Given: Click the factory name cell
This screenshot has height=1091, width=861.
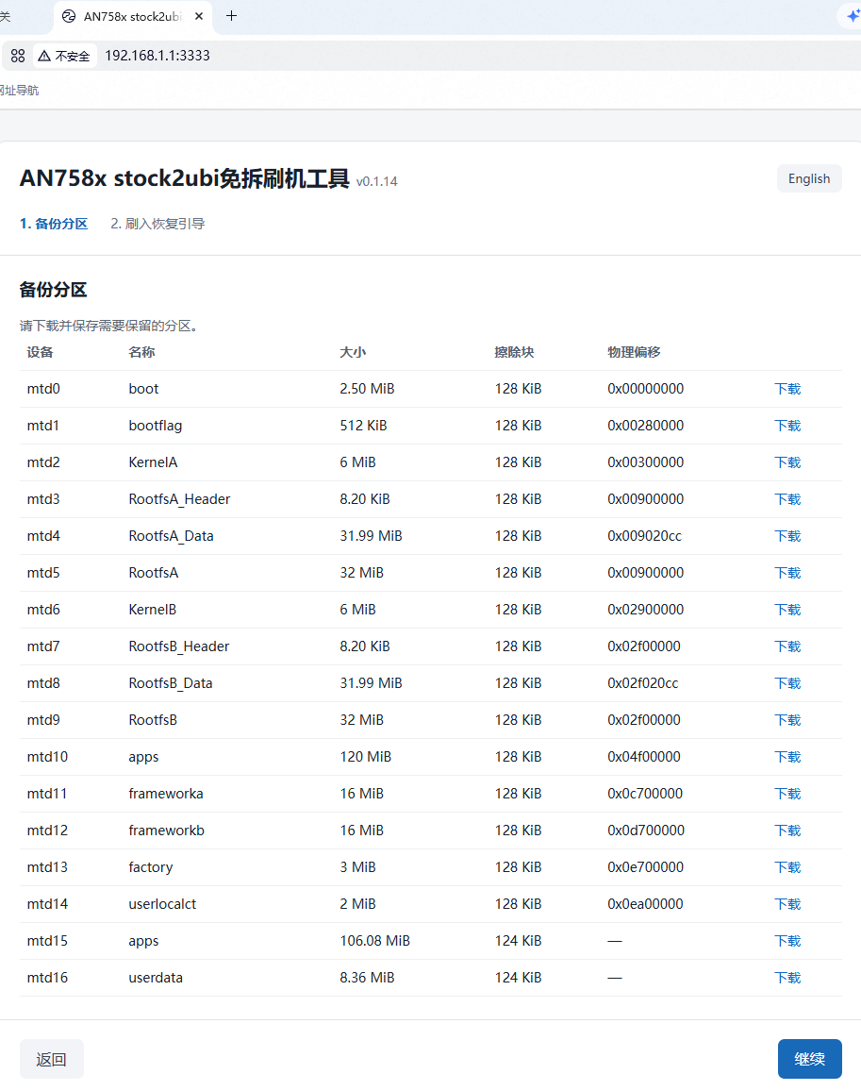Looking at the screenshot, I should coord(150,867).
